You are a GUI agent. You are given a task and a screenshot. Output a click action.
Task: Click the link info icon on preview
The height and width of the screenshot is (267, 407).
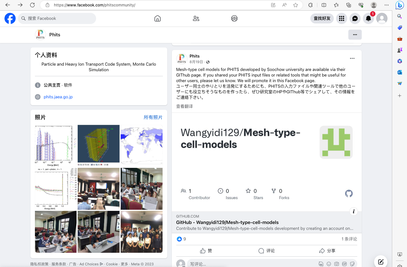coord(353,211)
